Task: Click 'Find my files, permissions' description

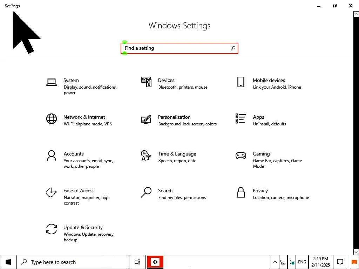Action: tap(182, 198)
